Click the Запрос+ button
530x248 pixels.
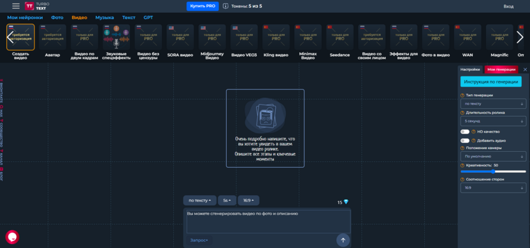199,240
